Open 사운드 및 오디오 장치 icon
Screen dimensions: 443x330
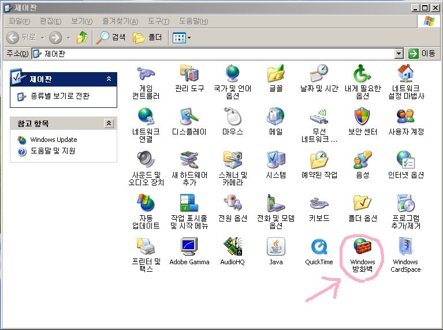146,160
